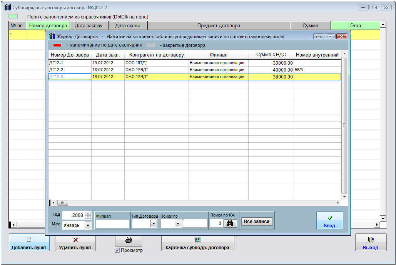396x265 pixels.
Task: Open the Поиск по dropdown
Action: pos(178,223)
